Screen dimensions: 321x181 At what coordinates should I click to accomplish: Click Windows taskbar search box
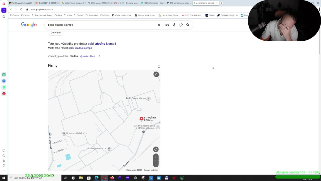tap(34, 178)
